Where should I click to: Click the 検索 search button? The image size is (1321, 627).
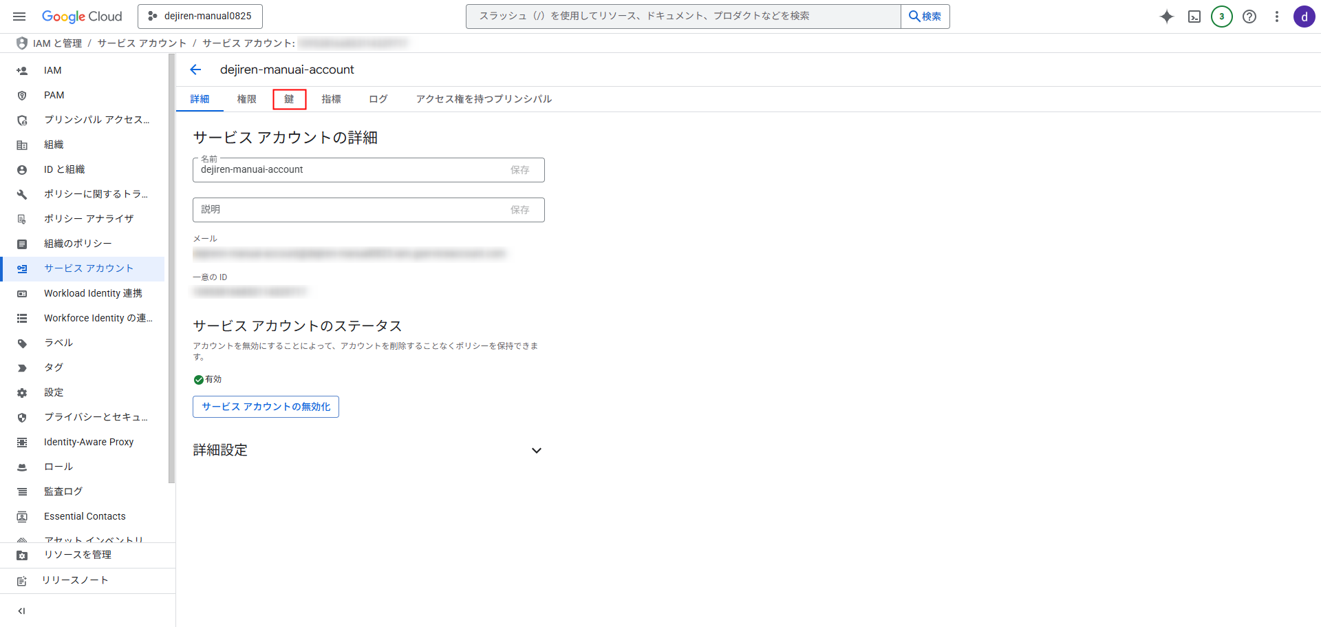925,17
